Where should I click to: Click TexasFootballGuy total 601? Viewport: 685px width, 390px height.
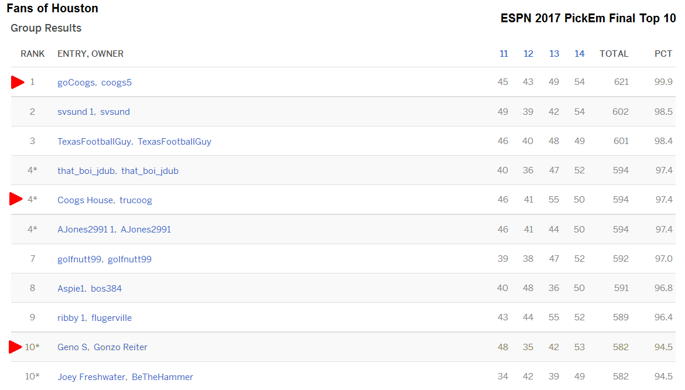(621, 141)
